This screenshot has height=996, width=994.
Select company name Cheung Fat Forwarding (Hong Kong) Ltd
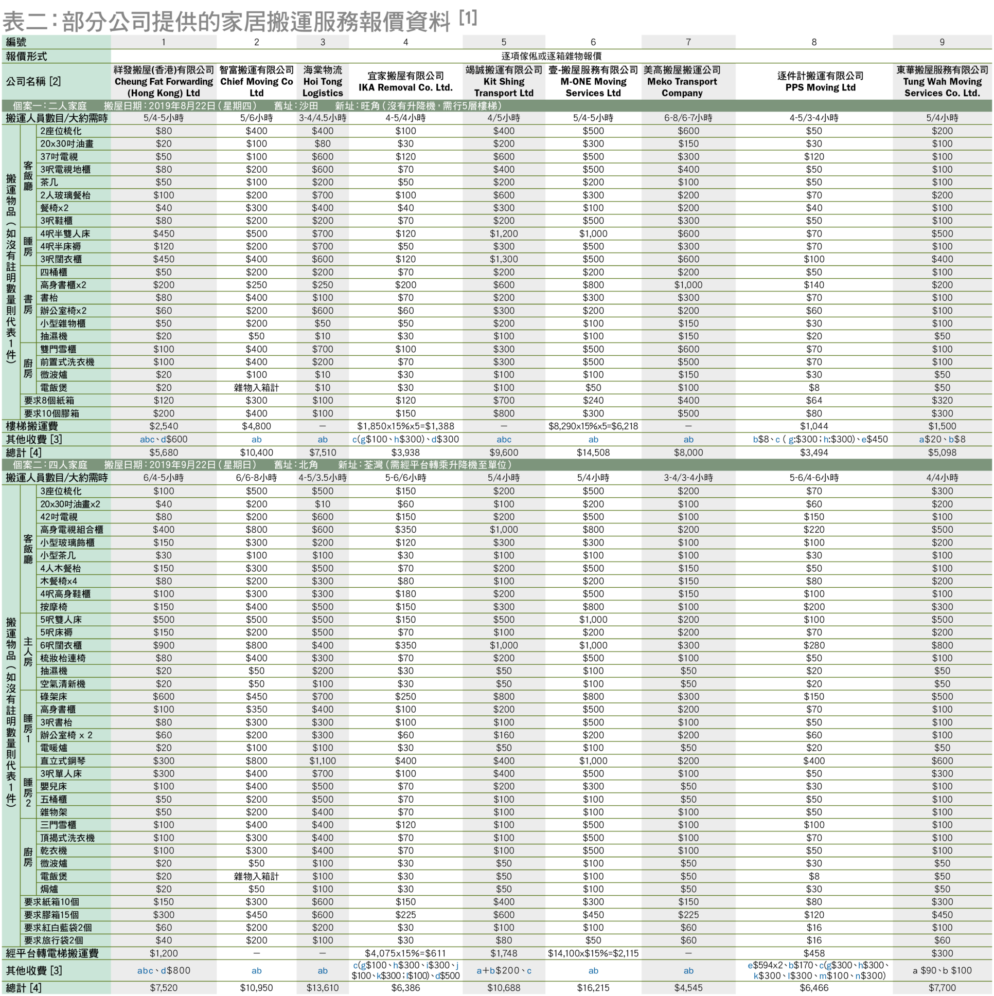click(164, 87)
